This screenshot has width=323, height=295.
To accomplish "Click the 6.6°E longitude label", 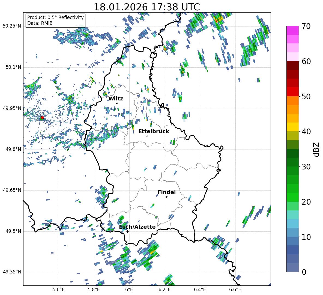I will click(235, 290).
